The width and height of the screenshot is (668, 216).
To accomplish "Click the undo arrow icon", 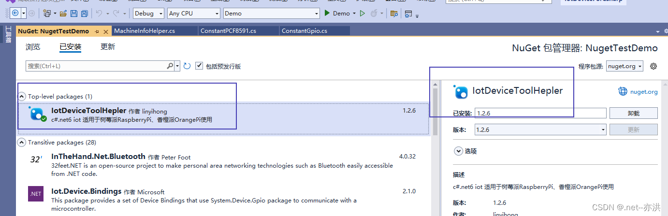I will (99, 14).
